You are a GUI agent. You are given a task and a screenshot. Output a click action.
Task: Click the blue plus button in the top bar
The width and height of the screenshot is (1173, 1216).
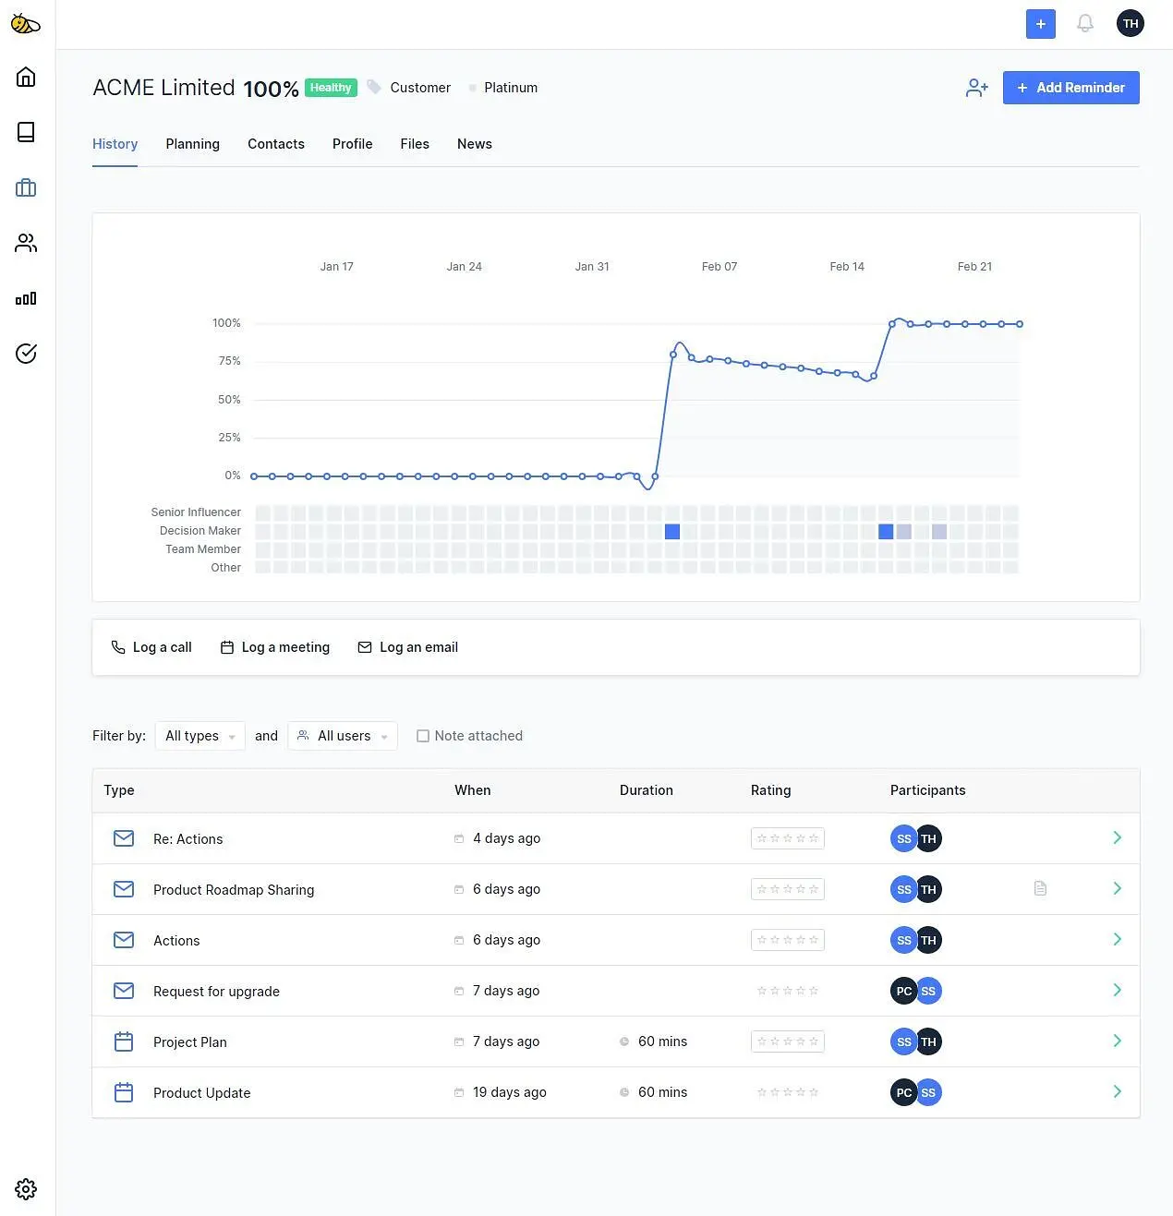pos(1041,24)
